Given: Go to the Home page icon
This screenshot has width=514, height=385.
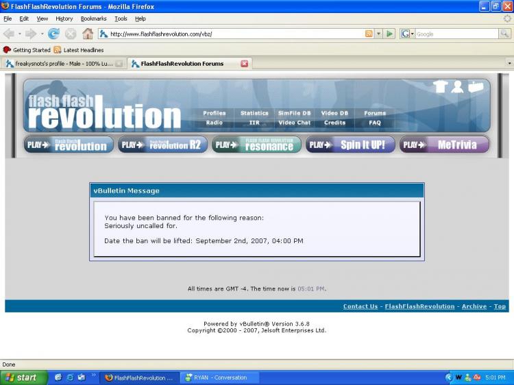Looking at the screenshot, I should pyautogui.click(x=88, y=34).
